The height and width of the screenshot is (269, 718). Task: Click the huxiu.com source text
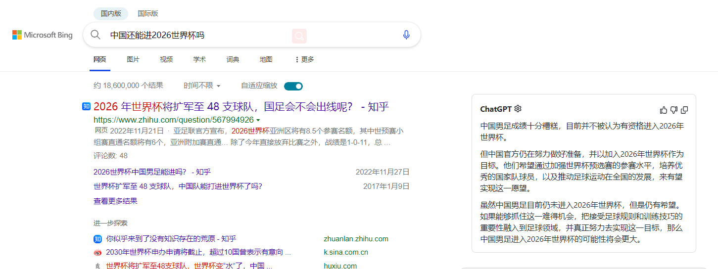(x=340, y=266)
